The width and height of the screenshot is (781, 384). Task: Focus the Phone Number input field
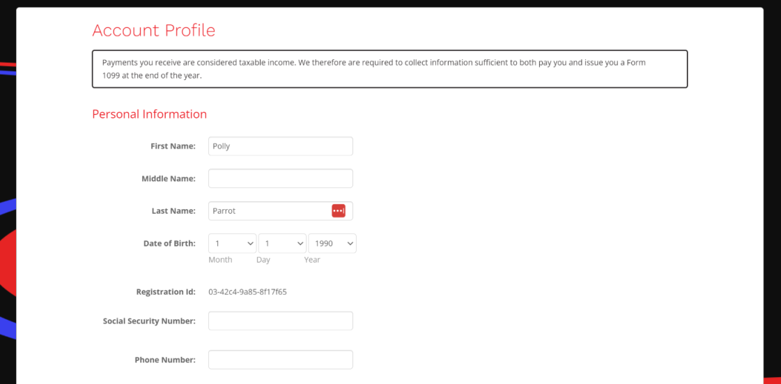click(x=280, y=360)
